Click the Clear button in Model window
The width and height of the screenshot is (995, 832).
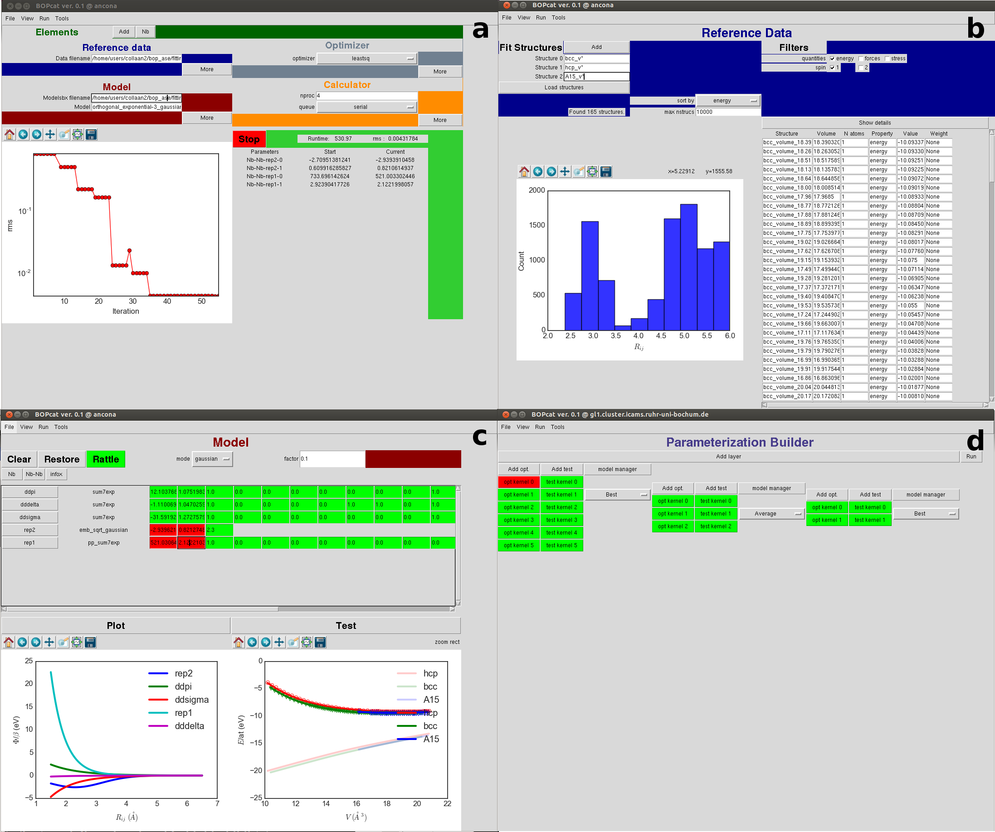[x=19, y=459]
